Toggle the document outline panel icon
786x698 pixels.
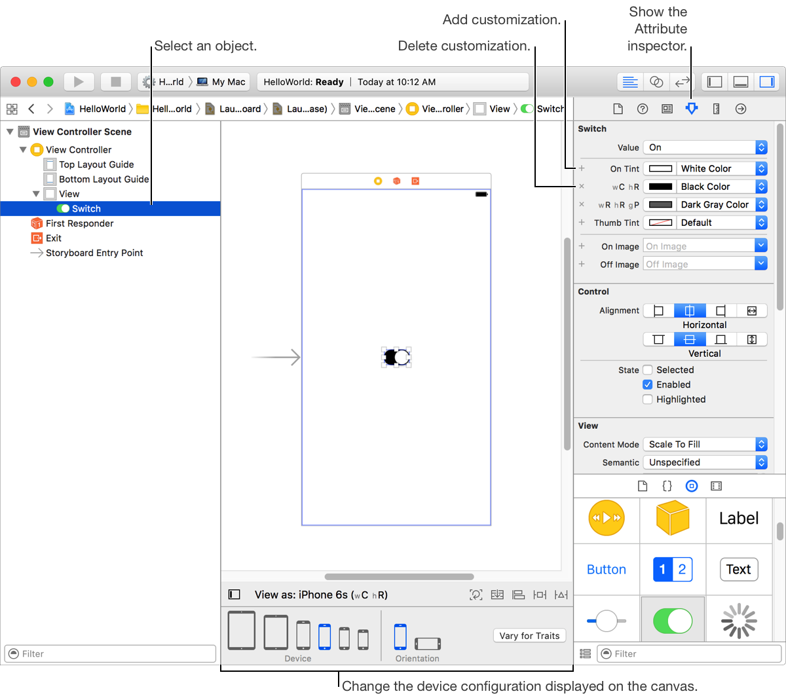click(234, 595)
